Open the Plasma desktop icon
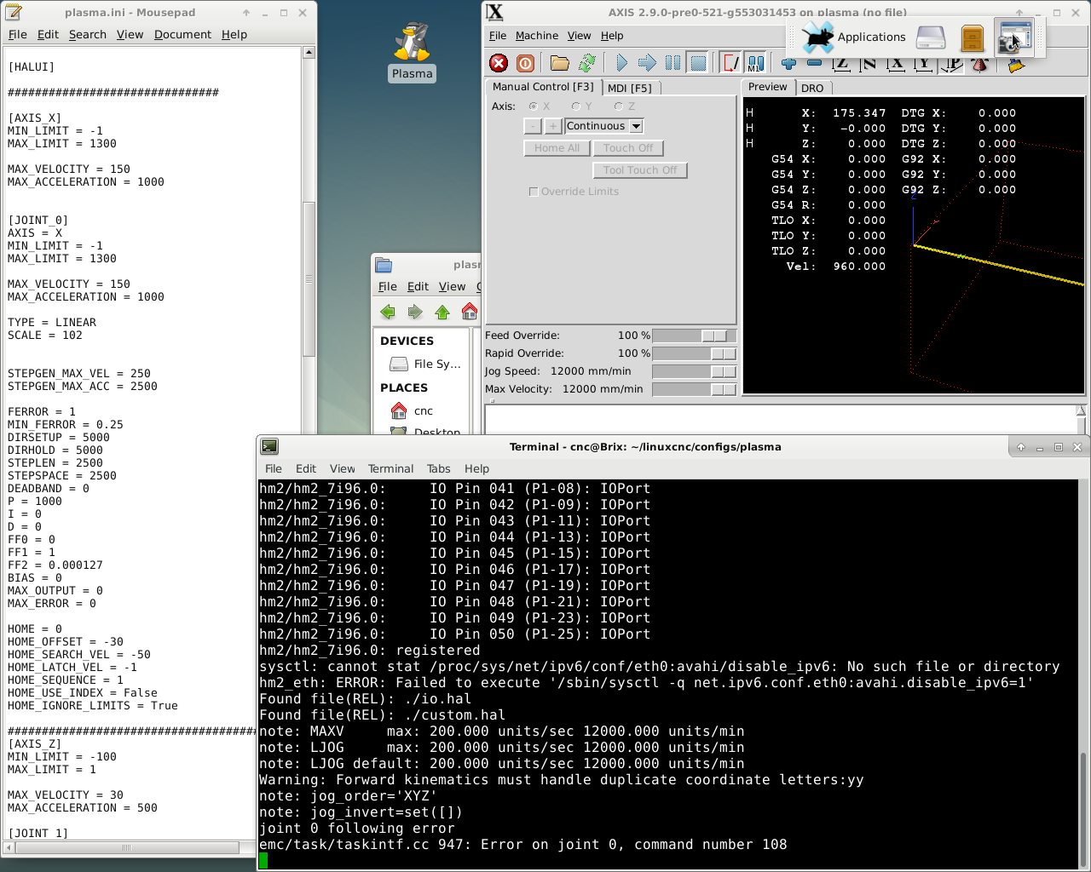The width and height of the screenshot is (1091, 872). pos(413,51)
